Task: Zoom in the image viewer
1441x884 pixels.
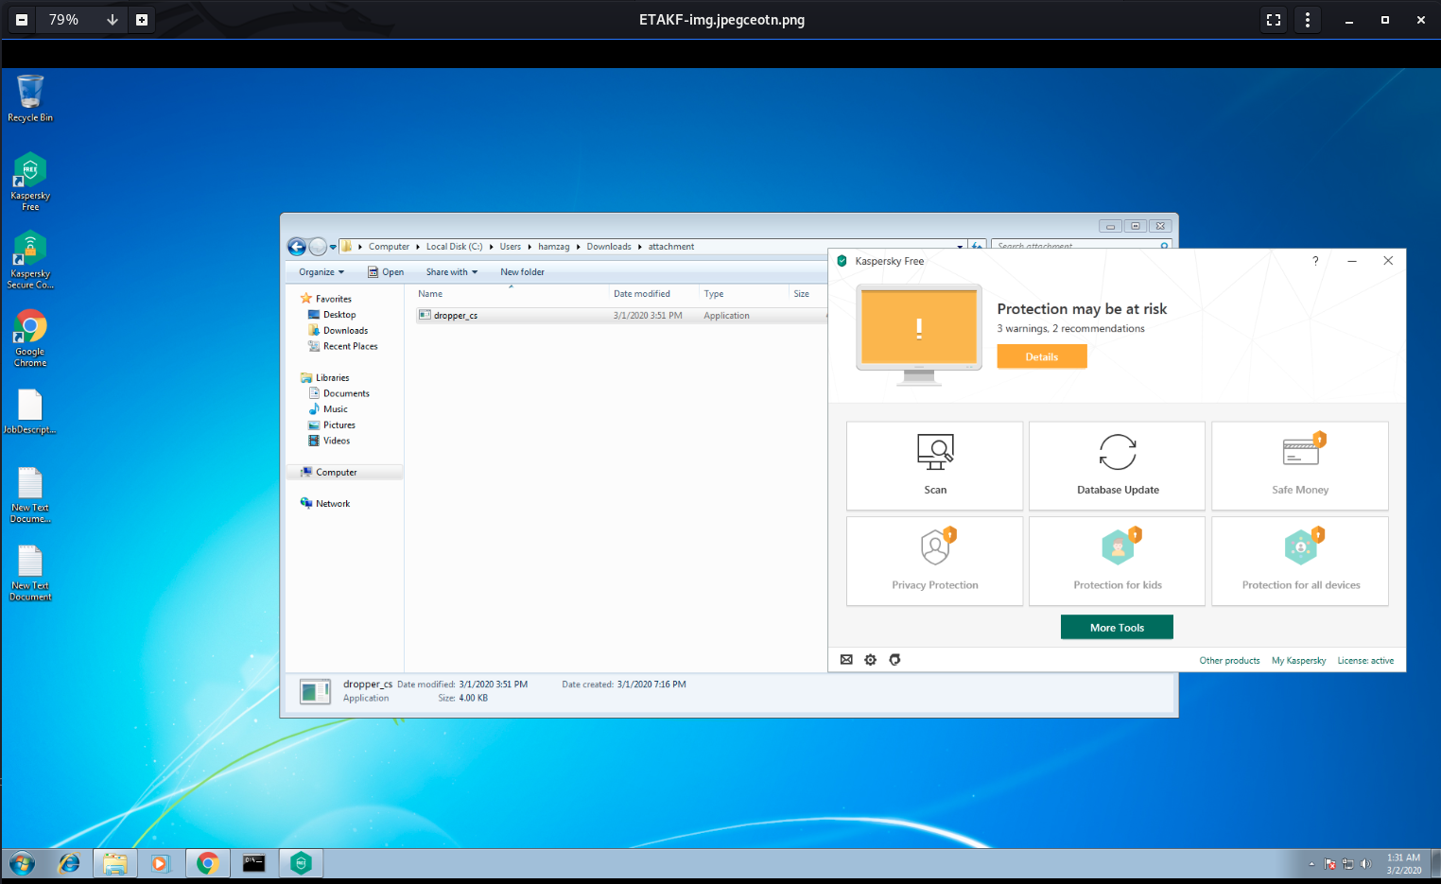Action: [142, 19]
